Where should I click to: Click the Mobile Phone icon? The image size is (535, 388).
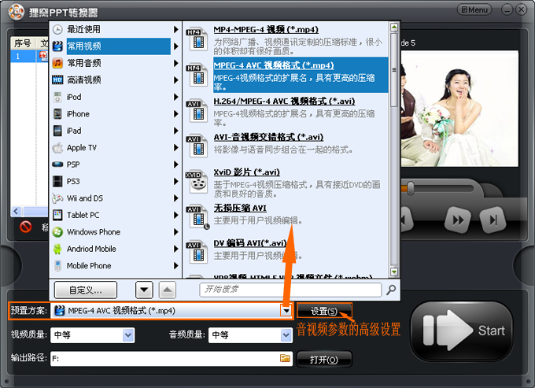[x=57, y=265]
